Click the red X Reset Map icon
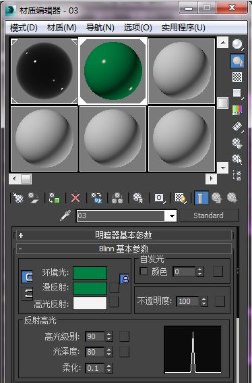 tap(75, 198)
